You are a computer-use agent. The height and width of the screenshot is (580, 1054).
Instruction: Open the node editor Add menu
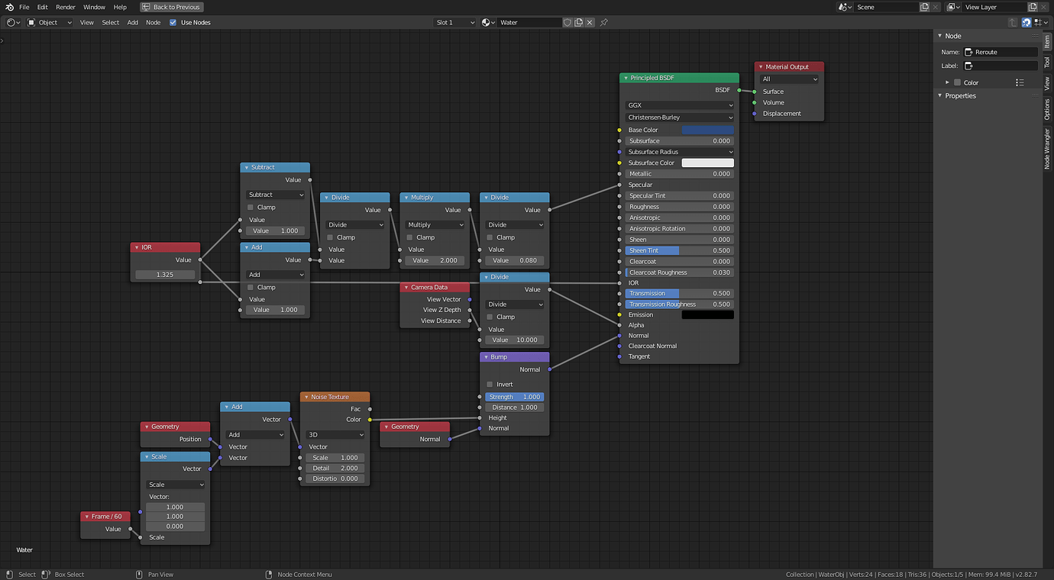click(133, 22)
